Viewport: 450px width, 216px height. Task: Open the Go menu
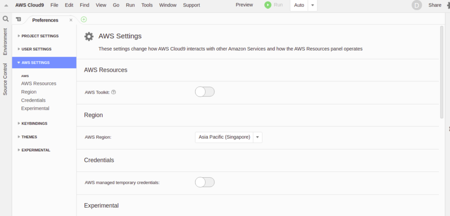[x=116, y=5]
